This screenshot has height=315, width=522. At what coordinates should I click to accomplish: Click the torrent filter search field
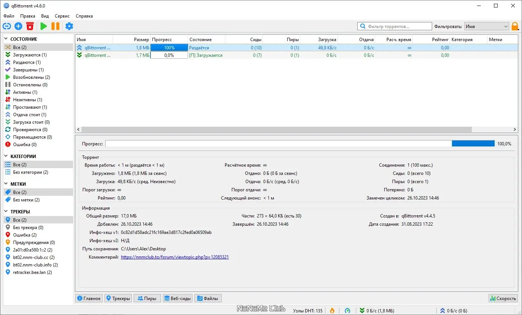(395, 26)
